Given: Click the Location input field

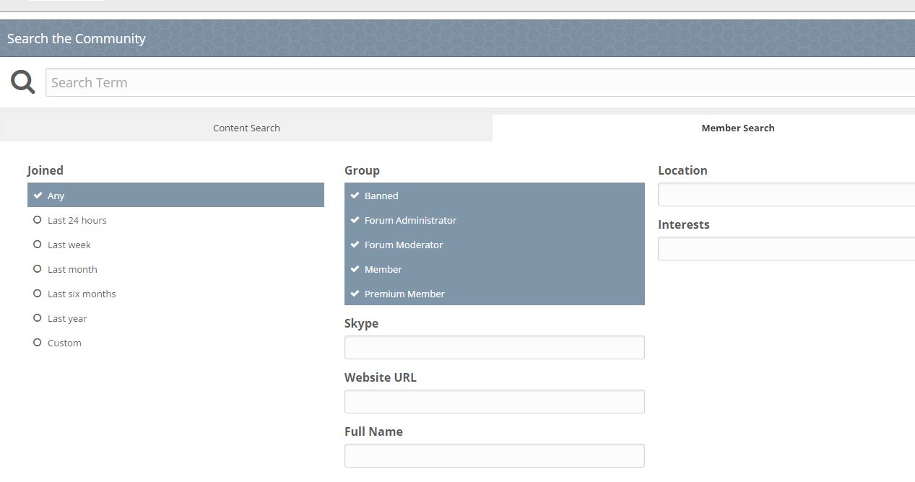Looking at the screenshot, I should (x=786, y=194).
